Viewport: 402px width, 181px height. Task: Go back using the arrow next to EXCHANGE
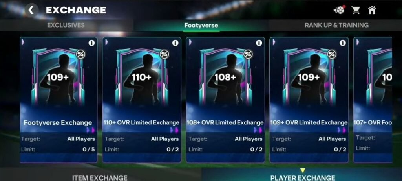(x=31, y=10)
